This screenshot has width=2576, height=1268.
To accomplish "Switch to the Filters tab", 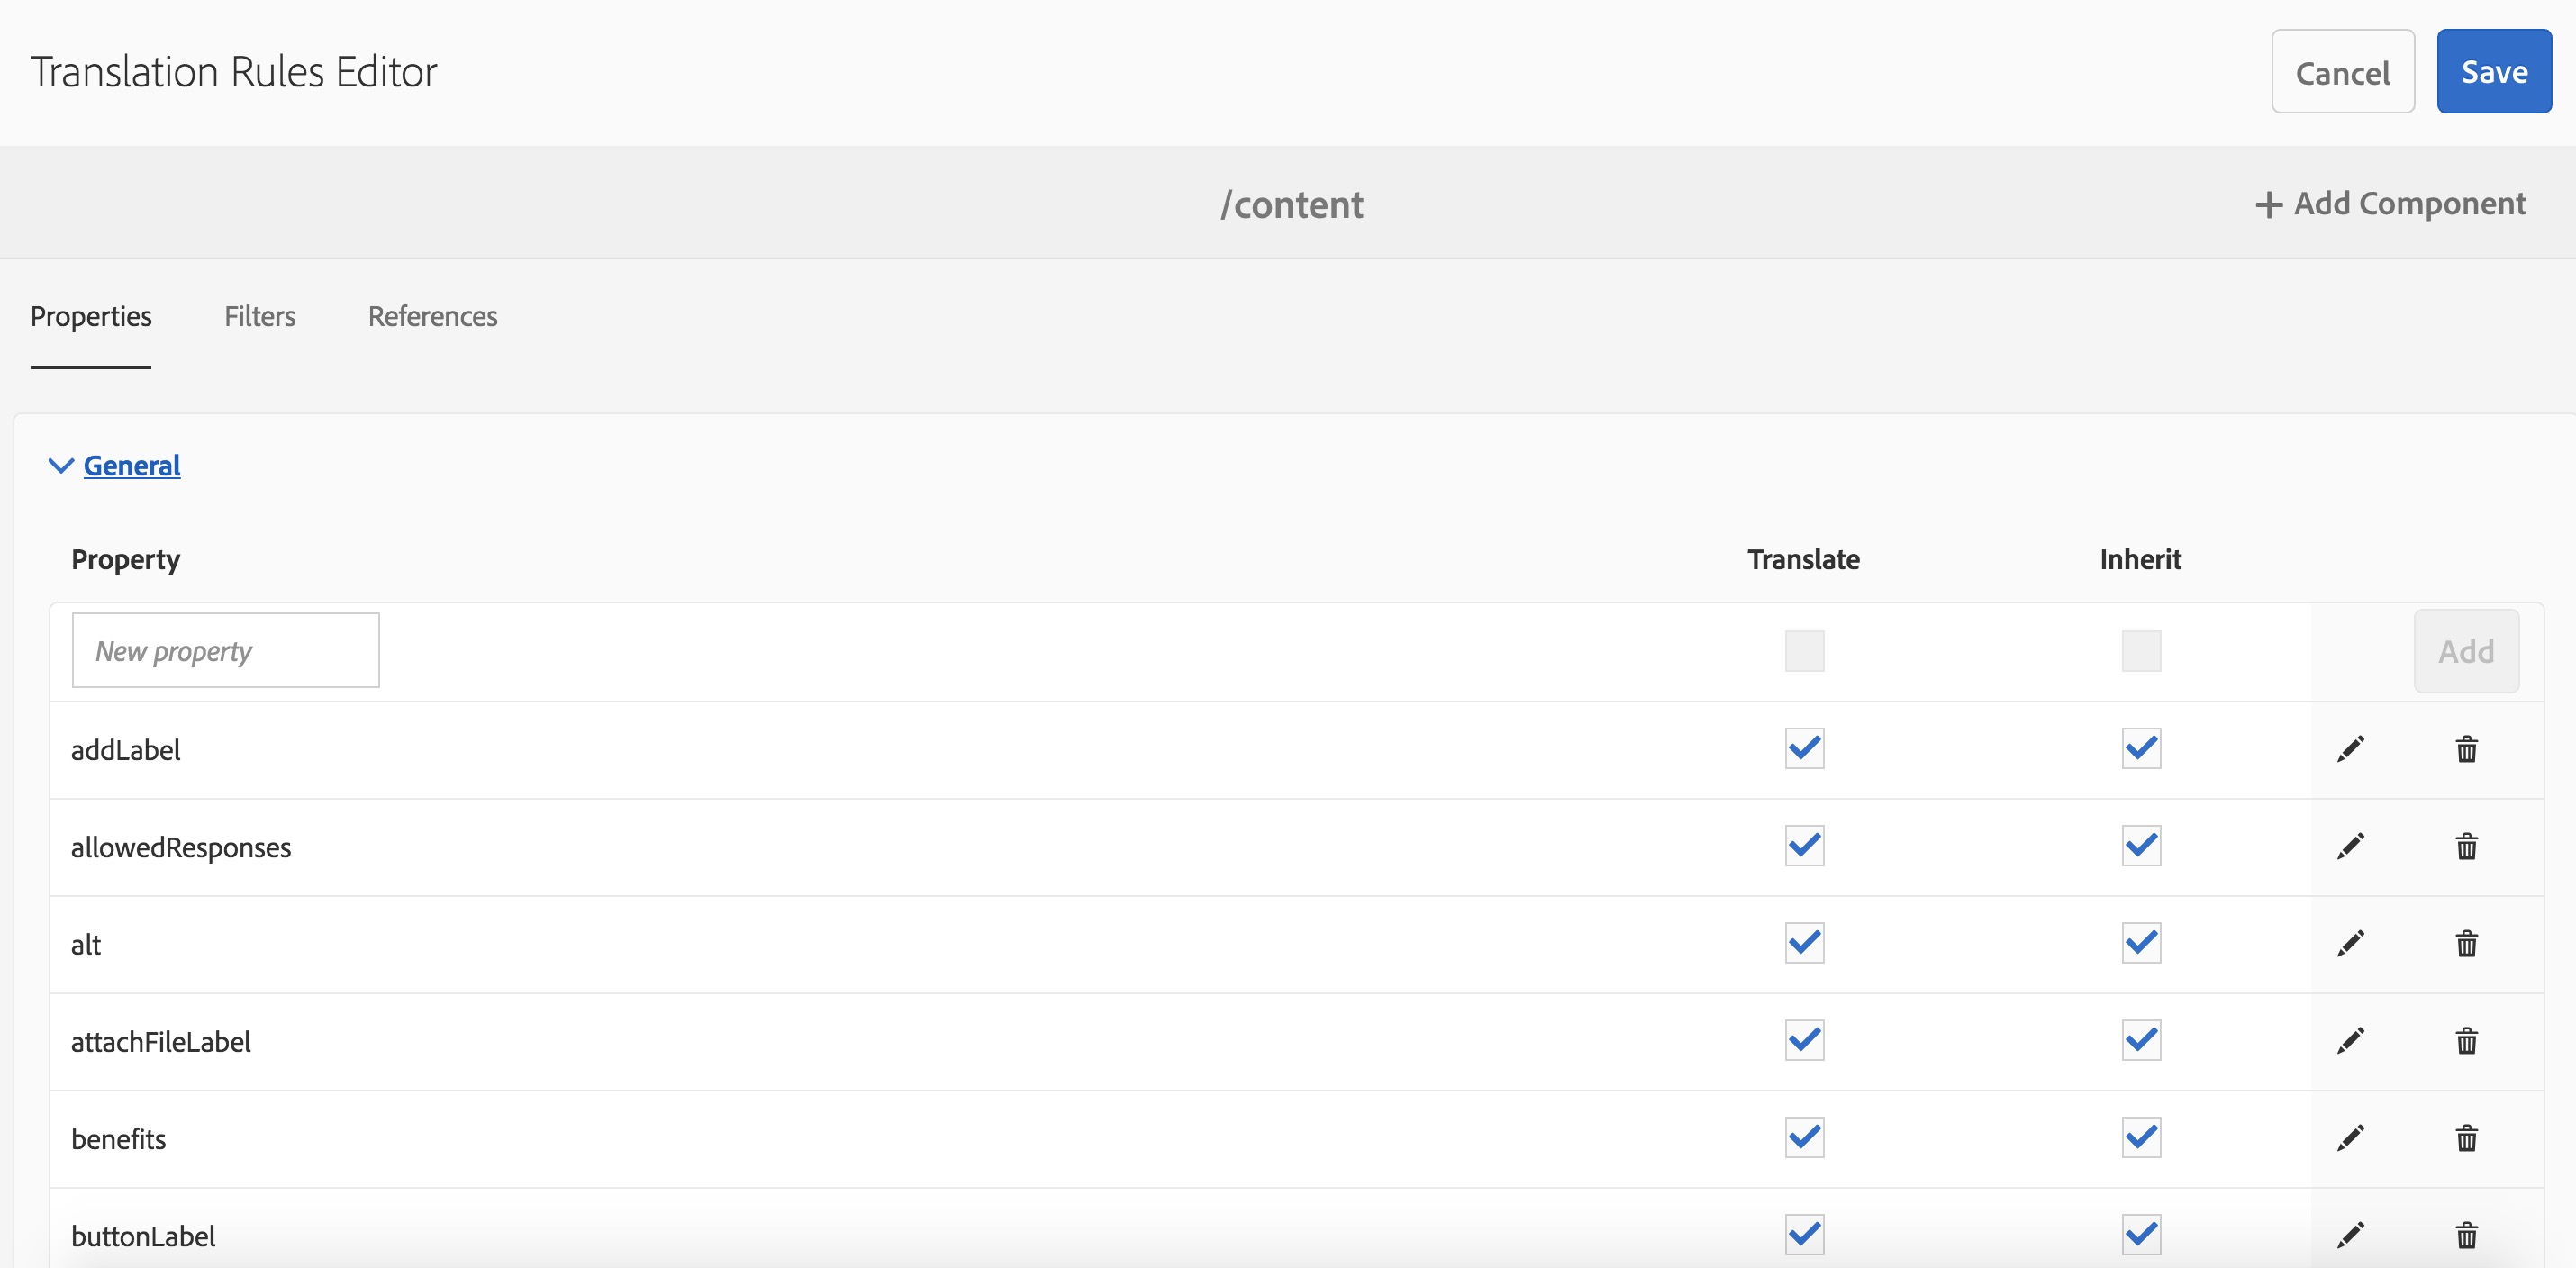I will (260, 316).
